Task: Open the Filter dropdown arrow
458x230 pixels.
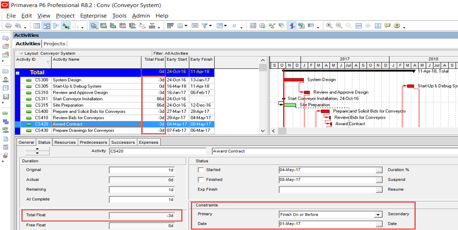Action: (210, 26)
